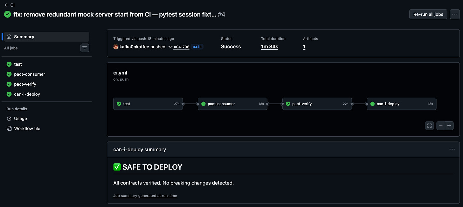The image size is (463, 207).
Task: Click check icon in pact-consumer graph node
Action: (x=204, y=104)
